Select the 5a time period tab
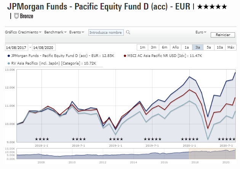Image resolution: width=240 pixels, height=169 pixels. 209,47
